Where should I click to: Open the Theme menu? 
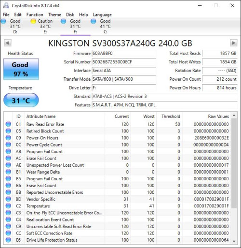[55, 15]
